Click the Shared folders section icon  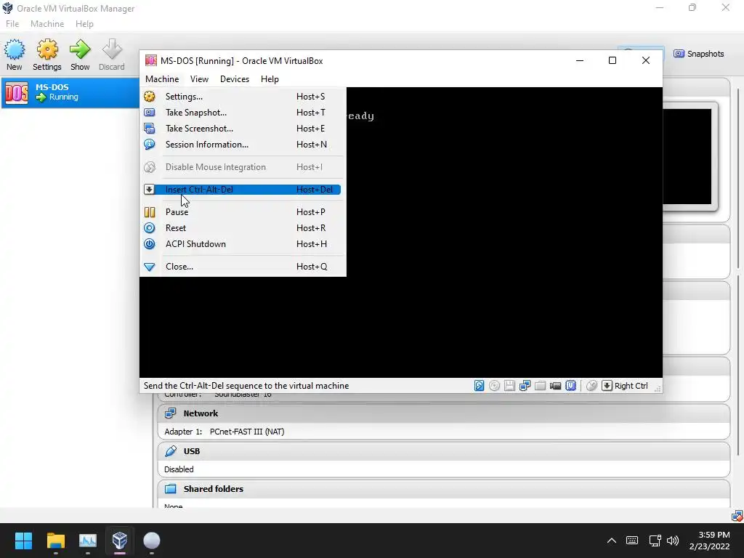click(170, 489)
